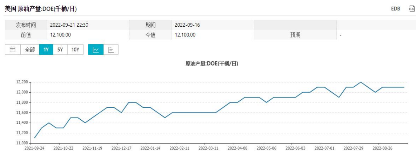This screenshot has height=153, width=416.
Task: Select the 全部 time range
Action: tap(29, 49)
